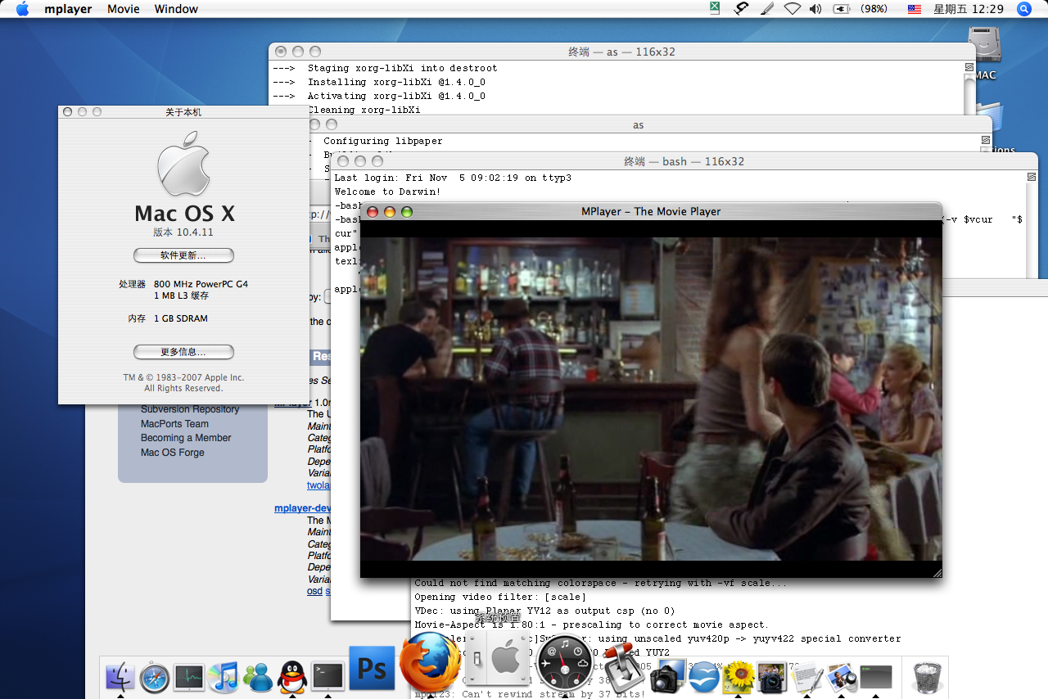Open Dashboard from the Dock
The height and width of the screenshot is (699, 1048).
(x=563, y=661)
